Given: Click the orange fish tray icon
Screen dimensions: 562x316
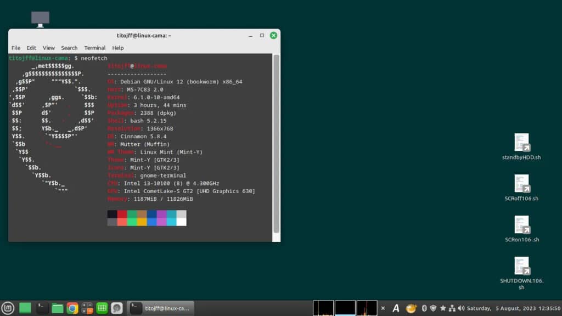Looking at the screenshot, I should 411,308.
